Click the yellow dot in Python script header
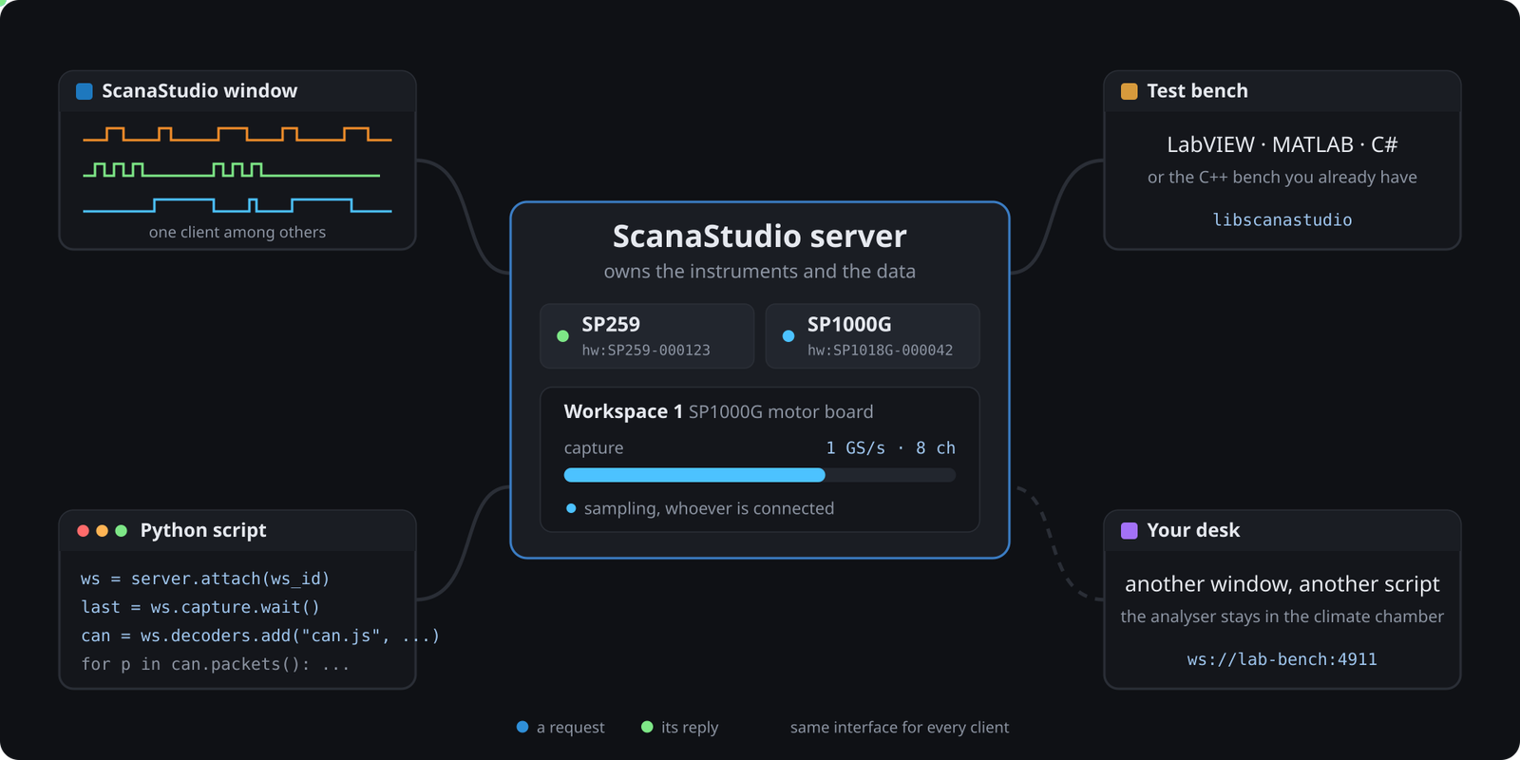1520x760 pixels. [103, 531]
